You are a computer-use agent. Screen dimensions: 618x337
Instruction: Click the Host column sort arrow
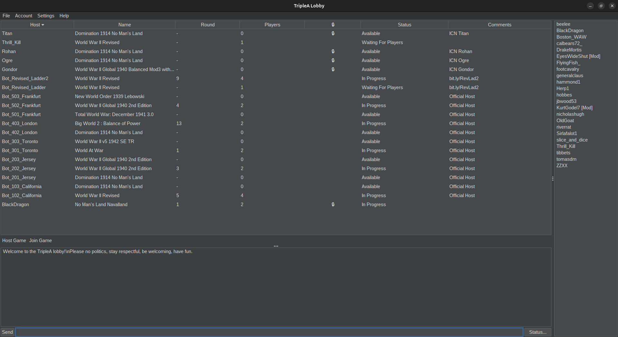(43, 25)
